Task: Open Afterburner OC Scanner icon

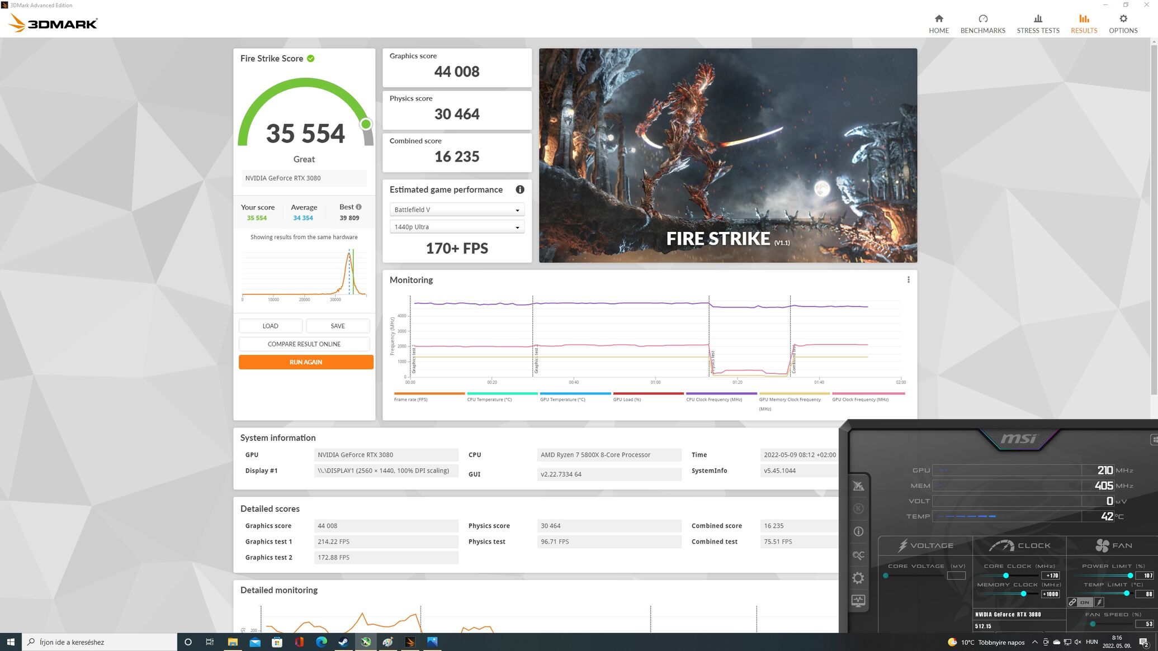Action: pyautogui.click(x=858, y=555)
